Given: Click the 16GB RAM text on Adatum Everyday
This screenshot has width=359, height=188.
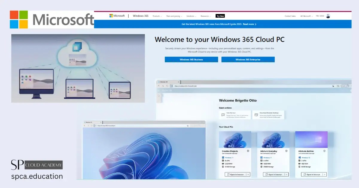Looking at the screenshot, I should point(267,164).
